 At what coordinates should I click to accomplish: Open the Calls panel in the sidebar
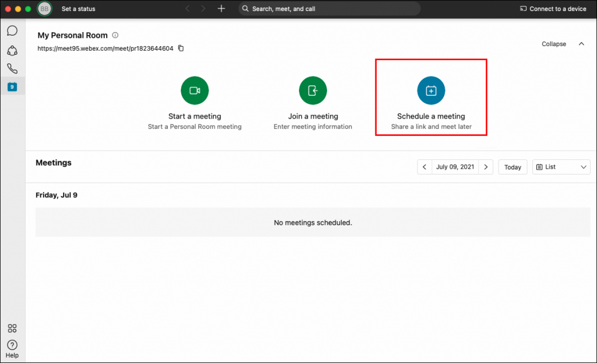click(x=12, y=68)
